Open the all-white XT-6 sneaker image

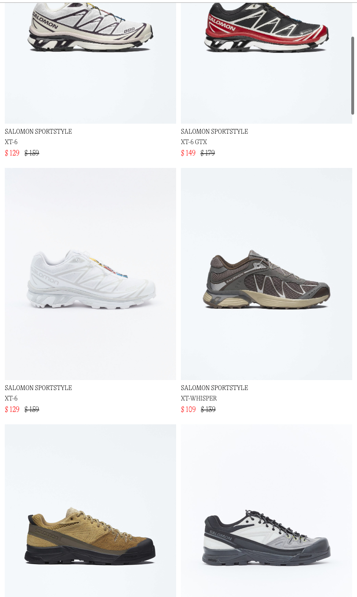click(x=90, y=274)
